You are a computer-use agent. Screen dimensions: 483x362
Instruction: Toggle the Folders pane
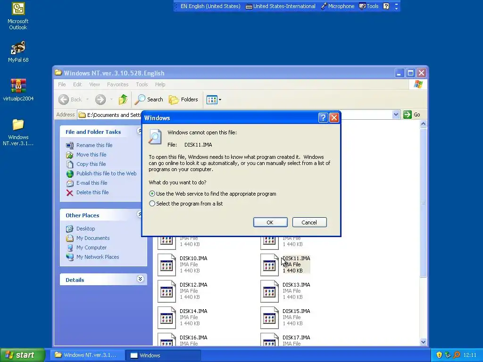pyautogui.click(x=183, y=99)
